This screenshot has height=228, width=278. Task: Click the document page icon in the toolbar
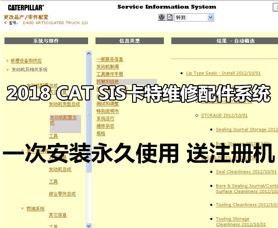(x=170, y=17)
